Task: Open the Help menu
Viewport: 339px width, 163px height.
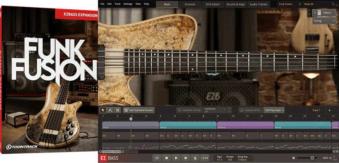Action: pos(146,4)
